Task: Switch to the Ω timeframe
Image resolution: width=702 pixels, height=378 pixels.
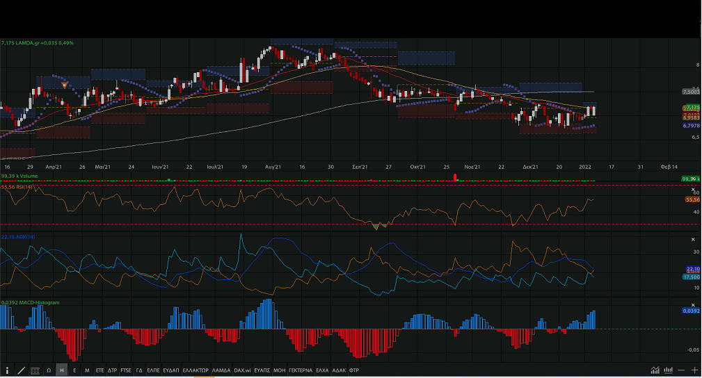Action: tap(49, 370)
